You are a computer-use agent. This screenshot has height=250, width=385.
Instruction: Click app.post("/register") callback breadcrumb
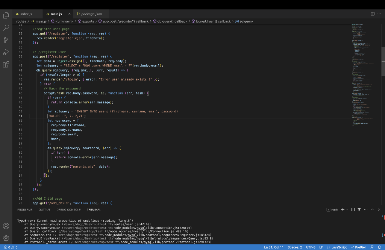pyautogui.click(x=123, y=21)
